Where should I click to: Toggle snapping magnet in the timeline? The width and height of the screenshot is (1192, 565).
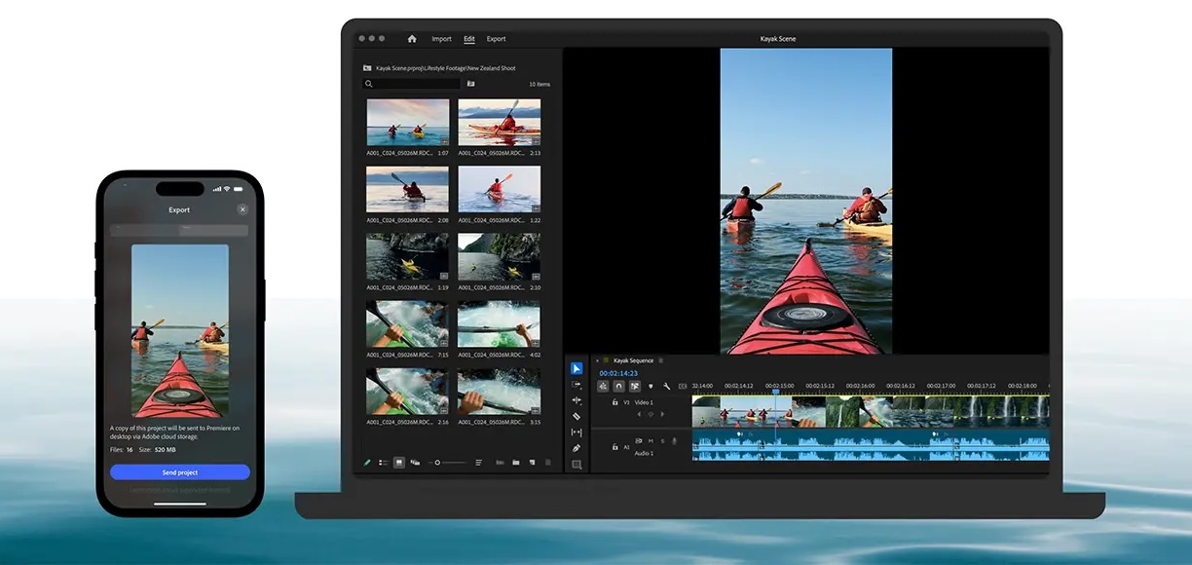(x=618, y=386)
